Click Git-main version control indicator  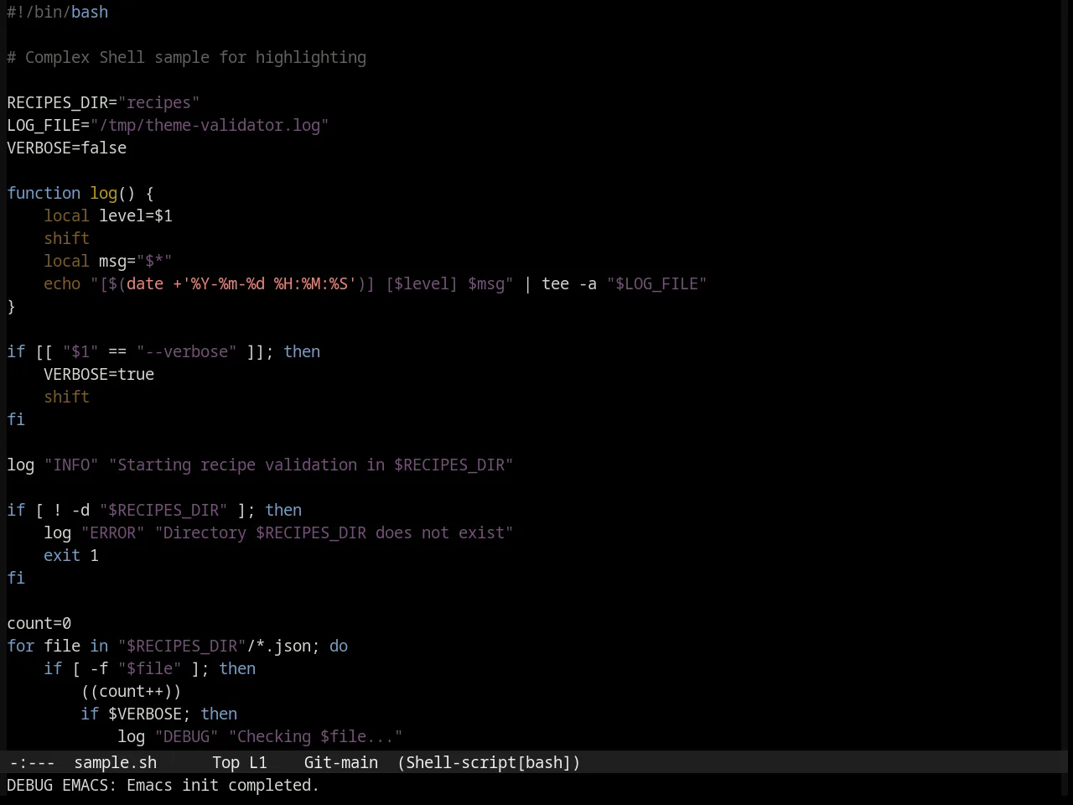pos(340,762)
